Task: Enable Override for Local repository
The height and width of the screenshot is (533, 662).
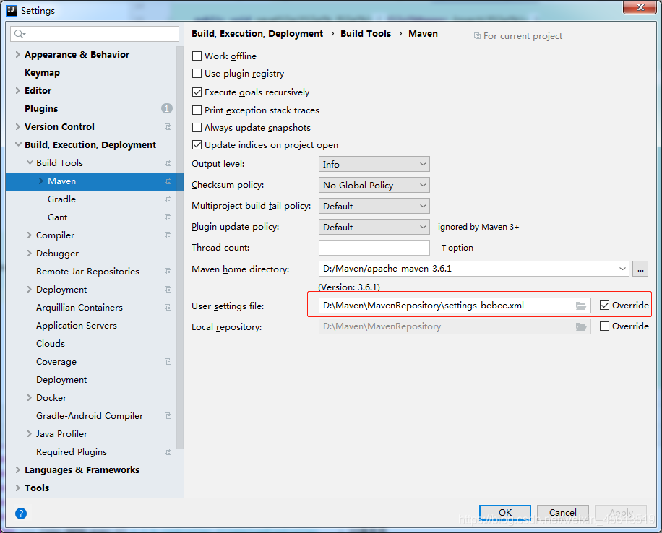Action: click(606, 326)
